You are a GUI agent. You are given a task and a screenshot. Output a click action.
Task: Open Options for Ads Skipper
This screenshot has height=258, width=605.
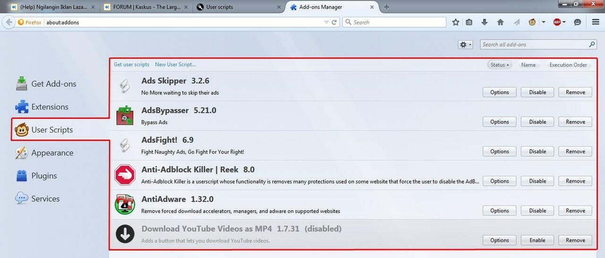pos(500,92)
